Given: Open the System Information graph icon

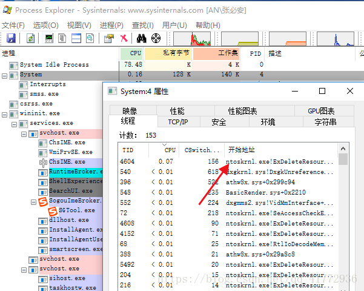Looking at the screenshot, I should [x=49, y=38].
